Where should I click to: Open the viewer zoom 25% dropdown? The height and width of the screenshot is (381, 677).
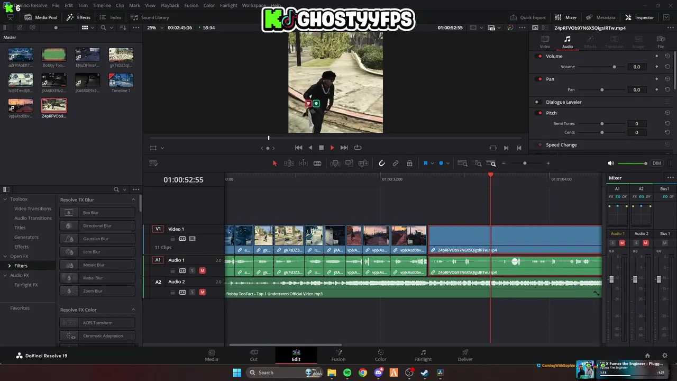[154, 28]
